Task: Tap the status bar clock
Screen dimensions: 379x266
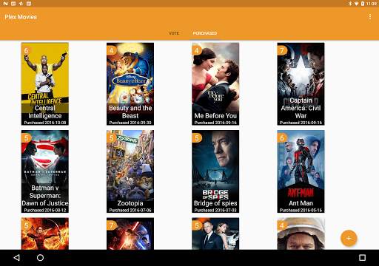Action: [x=372, y=4]
